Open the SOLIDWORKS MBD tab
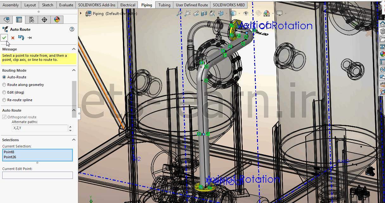This screenshot has width=385, height=203. point(229,5)
